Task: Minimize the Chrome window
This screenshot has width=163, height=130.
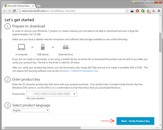Action: tap(147, 2)
